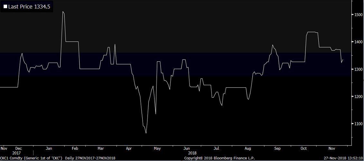364x161 pixels.
Task: Click the Apr month label on x-axis
Action: [x=129, y=148]
